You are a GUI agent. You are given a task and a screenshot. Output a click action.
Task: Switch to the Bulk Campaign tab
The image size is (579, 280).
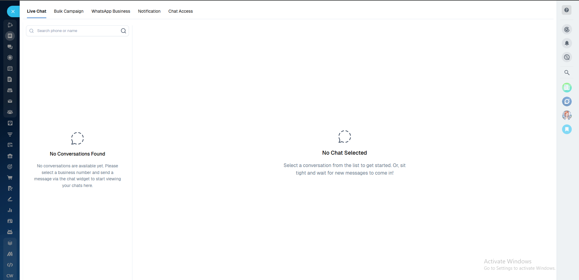(x=69, y=11)
